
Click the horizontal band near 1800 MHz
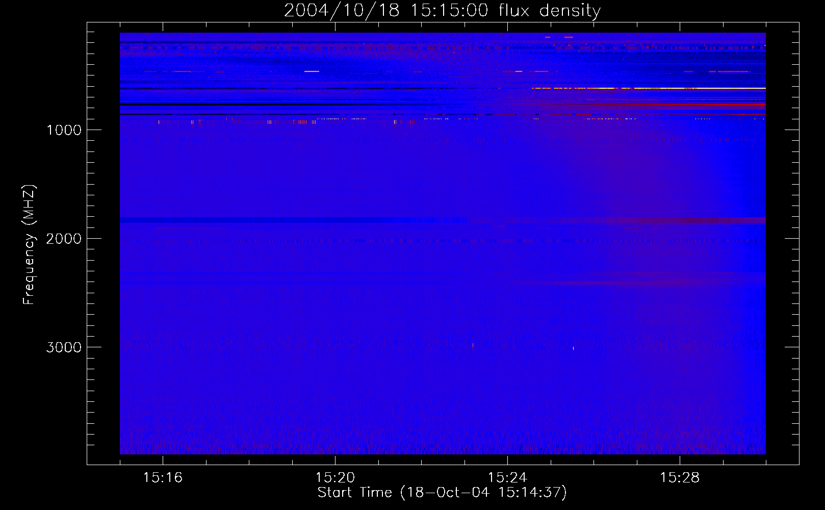coord(443,220)
